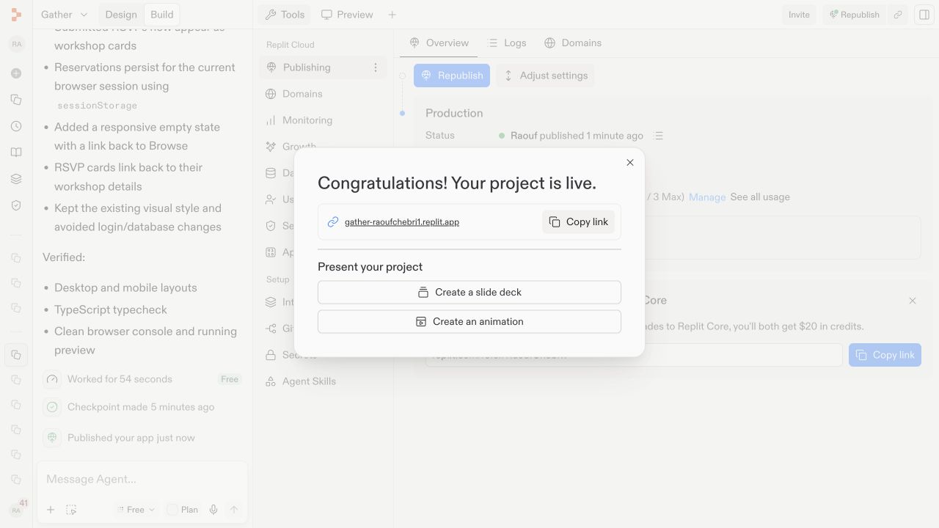Image resolution: width=939 pixels, height=528 pixels.
Task: Select Monitoring in the sidebar
Action: pyautogui.click(x=323, y=120)
